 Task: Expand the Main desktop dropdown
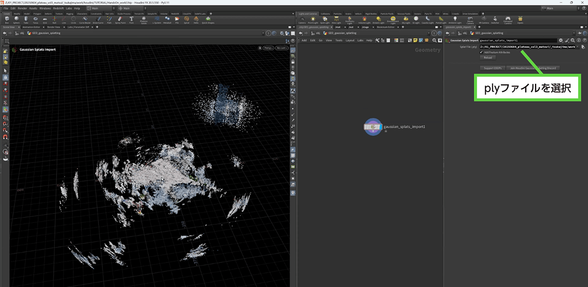coord(99,8)
